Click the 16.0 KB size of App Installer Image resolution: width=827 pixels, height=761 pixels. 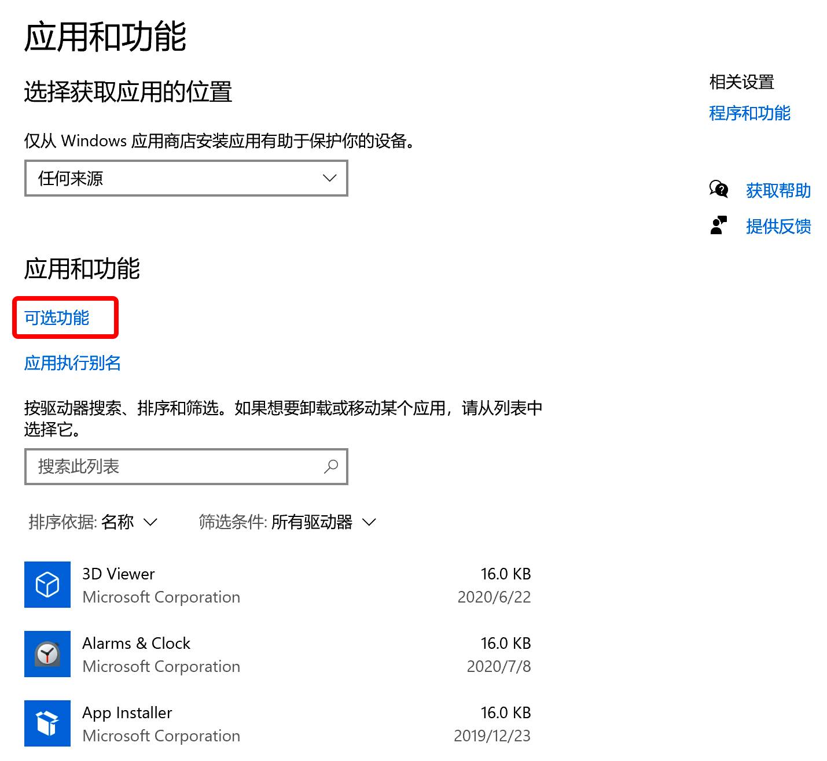tap(506, 712)
